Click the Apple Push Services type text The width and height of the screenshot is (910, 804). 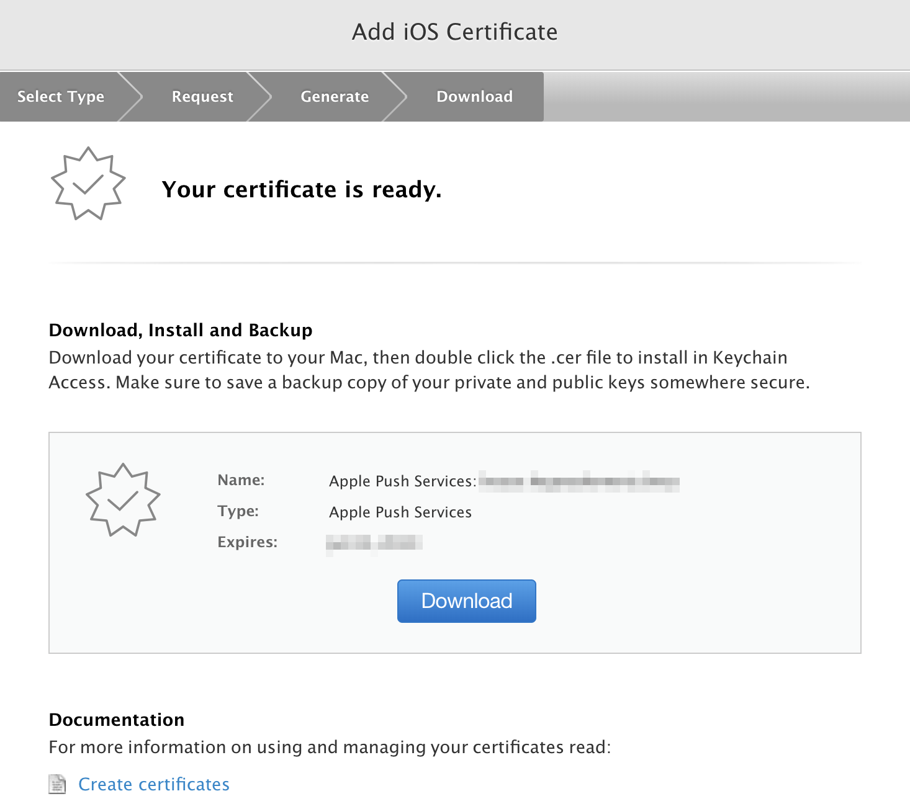400,512
